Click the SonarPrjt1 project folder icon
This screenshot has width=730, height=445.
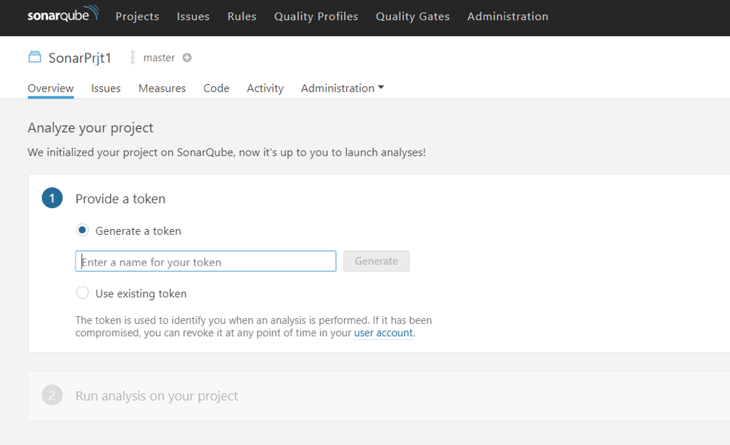35,58
